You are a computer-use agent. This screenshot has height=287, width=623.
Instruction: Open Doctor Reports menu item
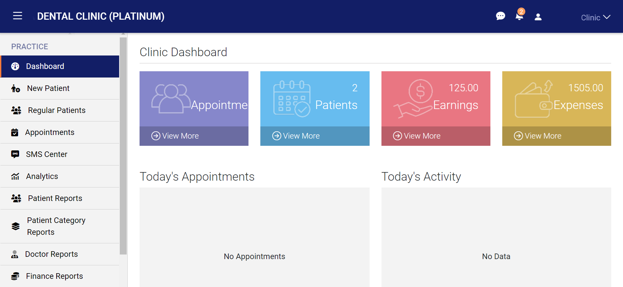(x=51, y=254)
